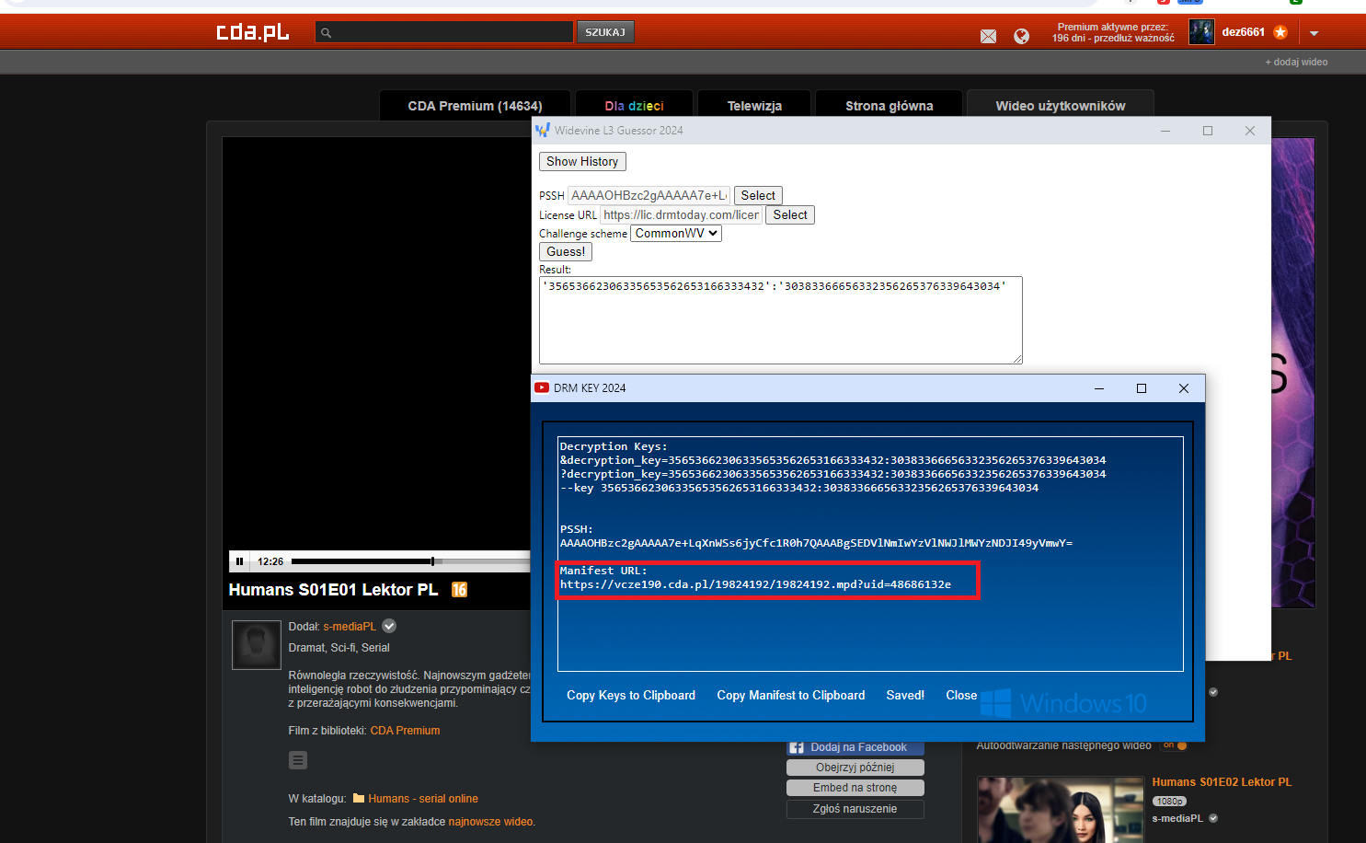Click Copy Manifest to Clipboard

click(791, 696)
